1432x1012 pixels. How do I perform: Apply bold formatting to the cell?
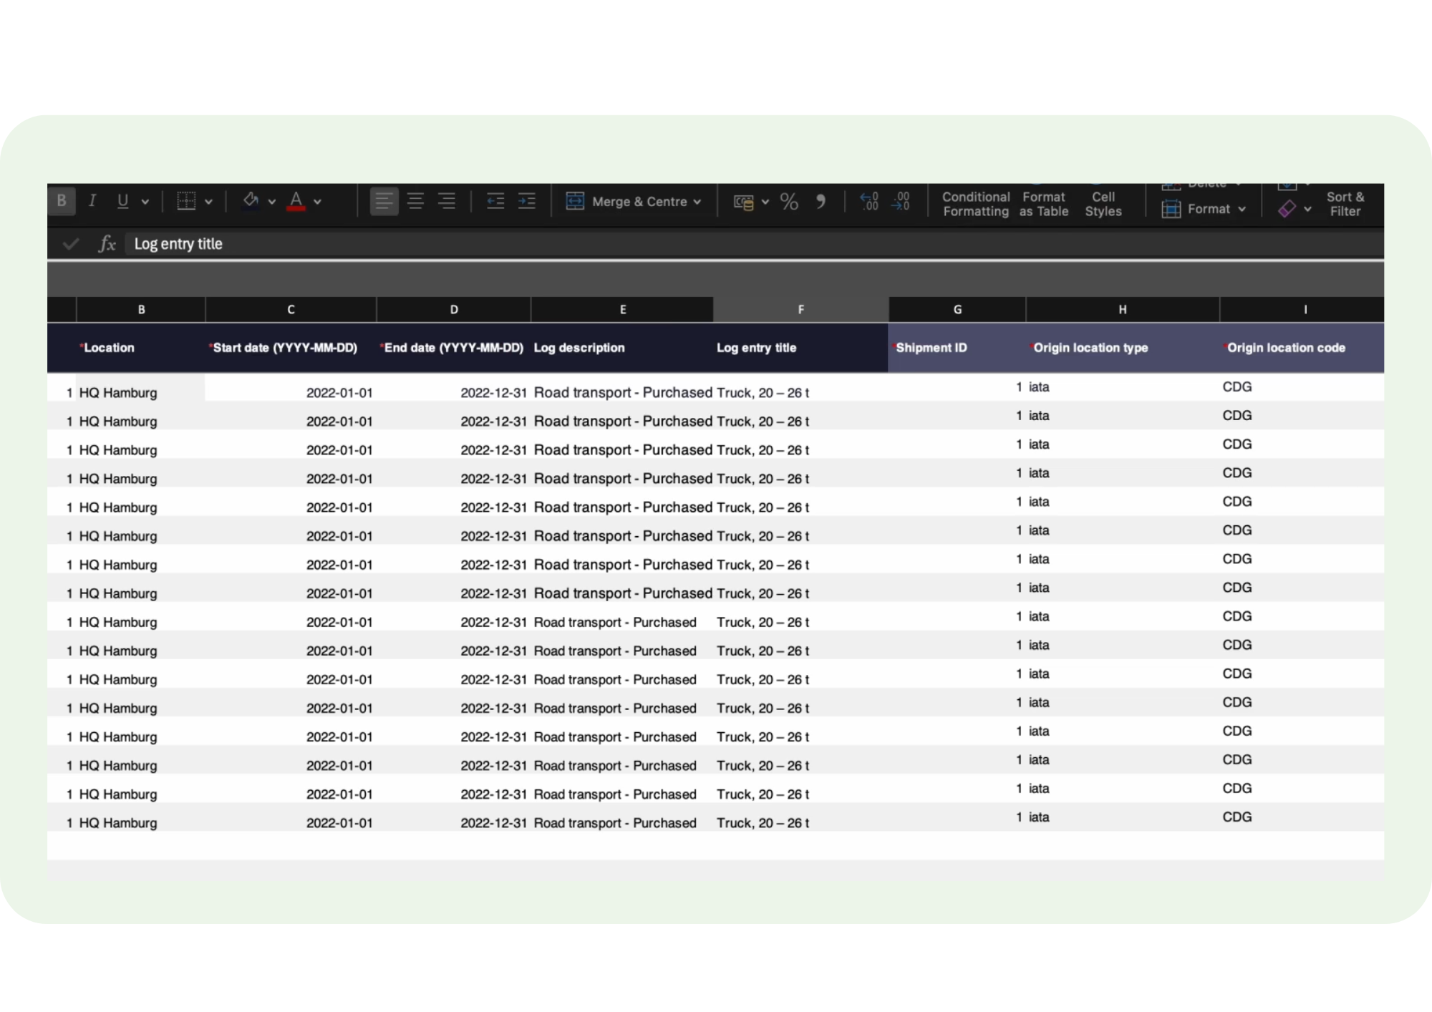point(62,200)
